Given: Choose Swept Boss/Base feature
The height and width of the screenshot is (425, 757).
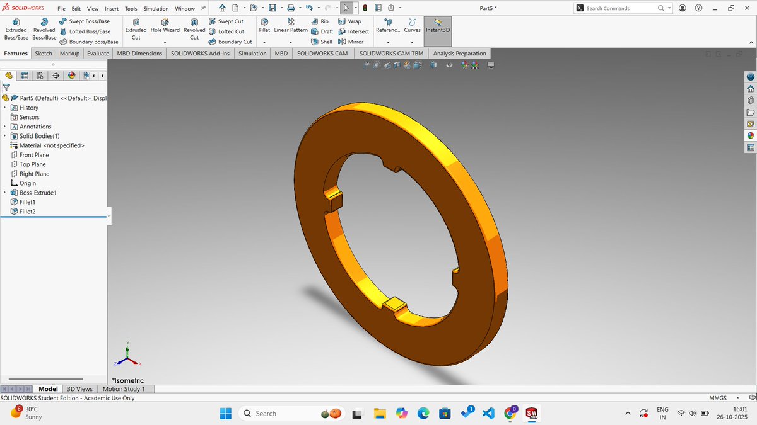Looking at the screenshot, I should click(x=86, y=21).
